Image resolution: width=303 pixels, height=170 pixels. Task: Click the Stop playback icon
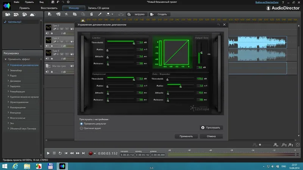[54, 153]
